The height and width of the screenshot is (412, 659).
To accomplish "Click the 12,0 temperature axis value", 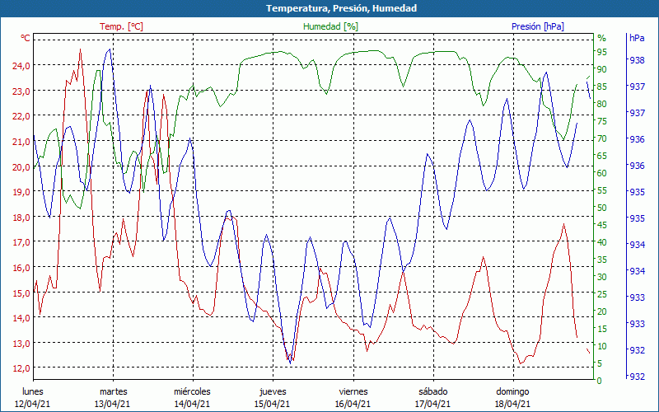I will pos(22,368).
